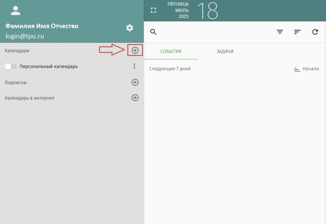Open options menu for Персональный календарь
Screen dimensions: 326x224
(134, 66)
